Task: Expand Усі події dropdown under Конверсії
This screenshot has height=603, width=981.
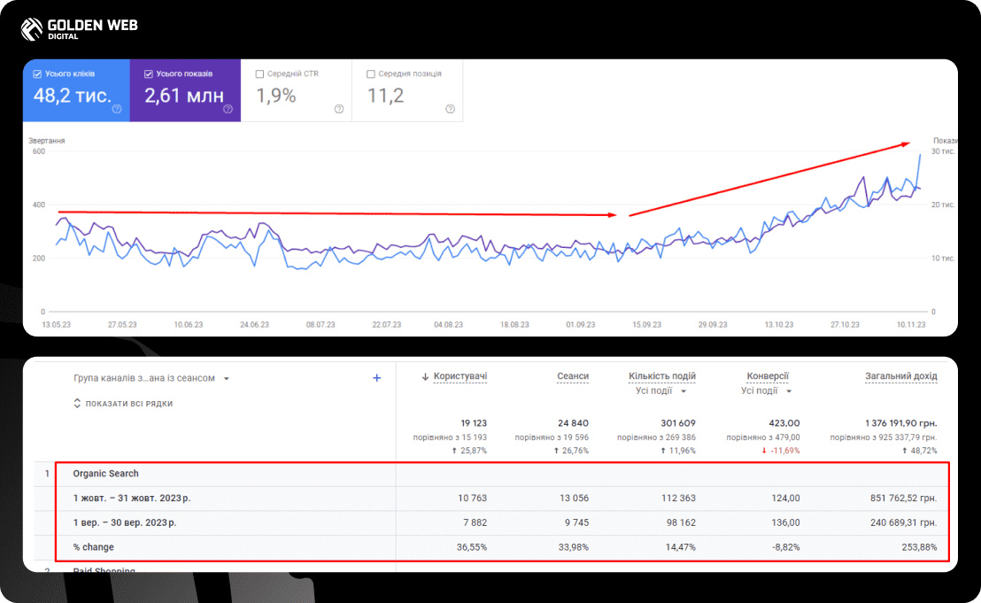Action: [767, 391]
